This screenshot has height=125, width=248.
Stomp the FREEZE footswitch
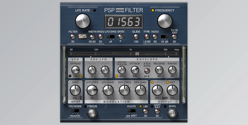click(x=92, y=113)
